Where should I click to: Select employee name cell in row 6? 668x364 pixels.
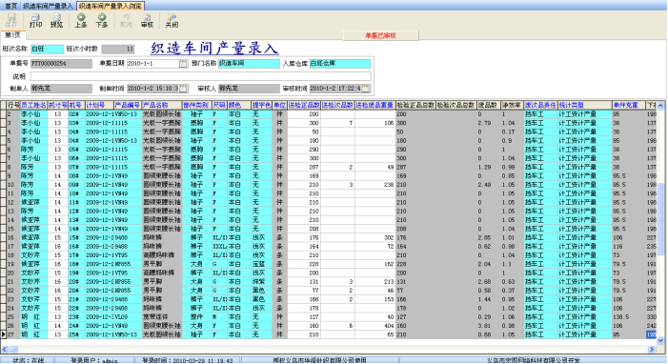point(33,150)
